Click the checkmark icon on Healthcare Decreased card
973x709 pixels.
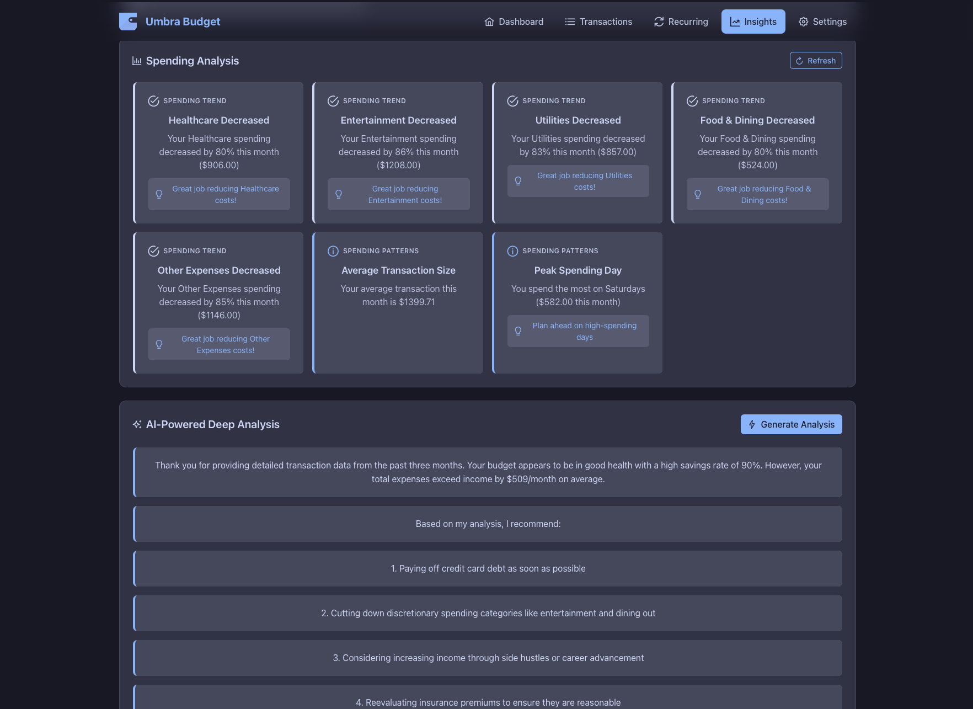(x=153, y=100)
